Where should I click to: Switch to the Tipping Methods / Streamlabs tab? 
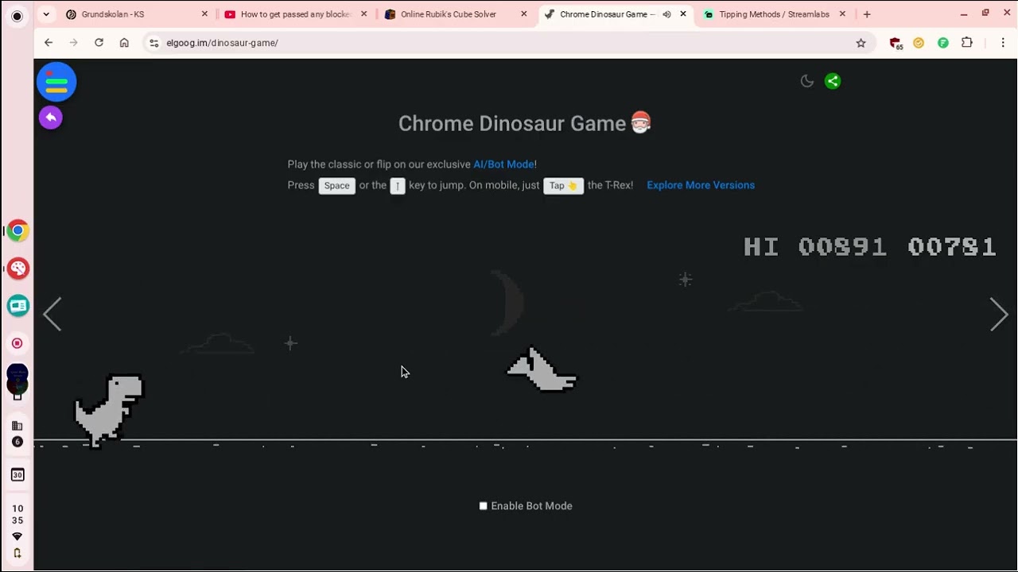click(x=774, y=14)
